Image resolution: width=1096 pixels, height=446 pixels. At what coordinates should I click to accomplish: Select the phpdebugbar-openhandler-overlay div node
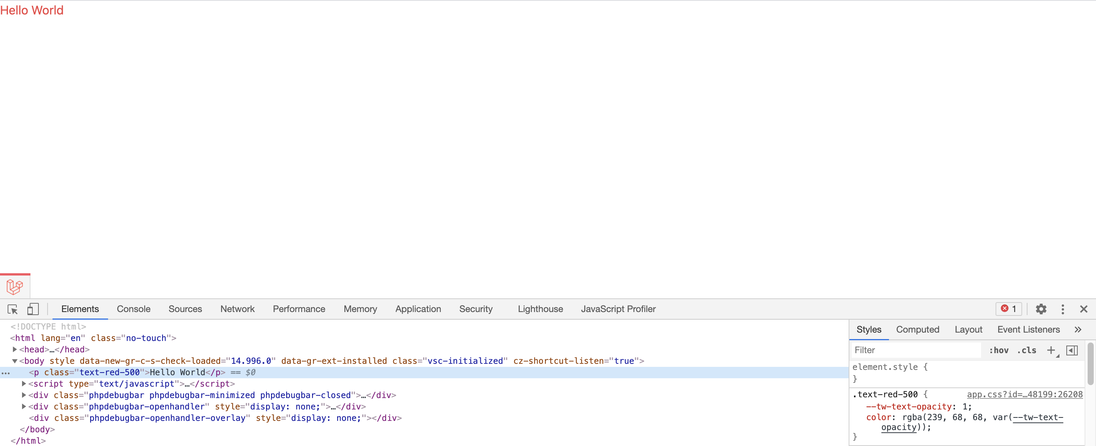(215, 418)
